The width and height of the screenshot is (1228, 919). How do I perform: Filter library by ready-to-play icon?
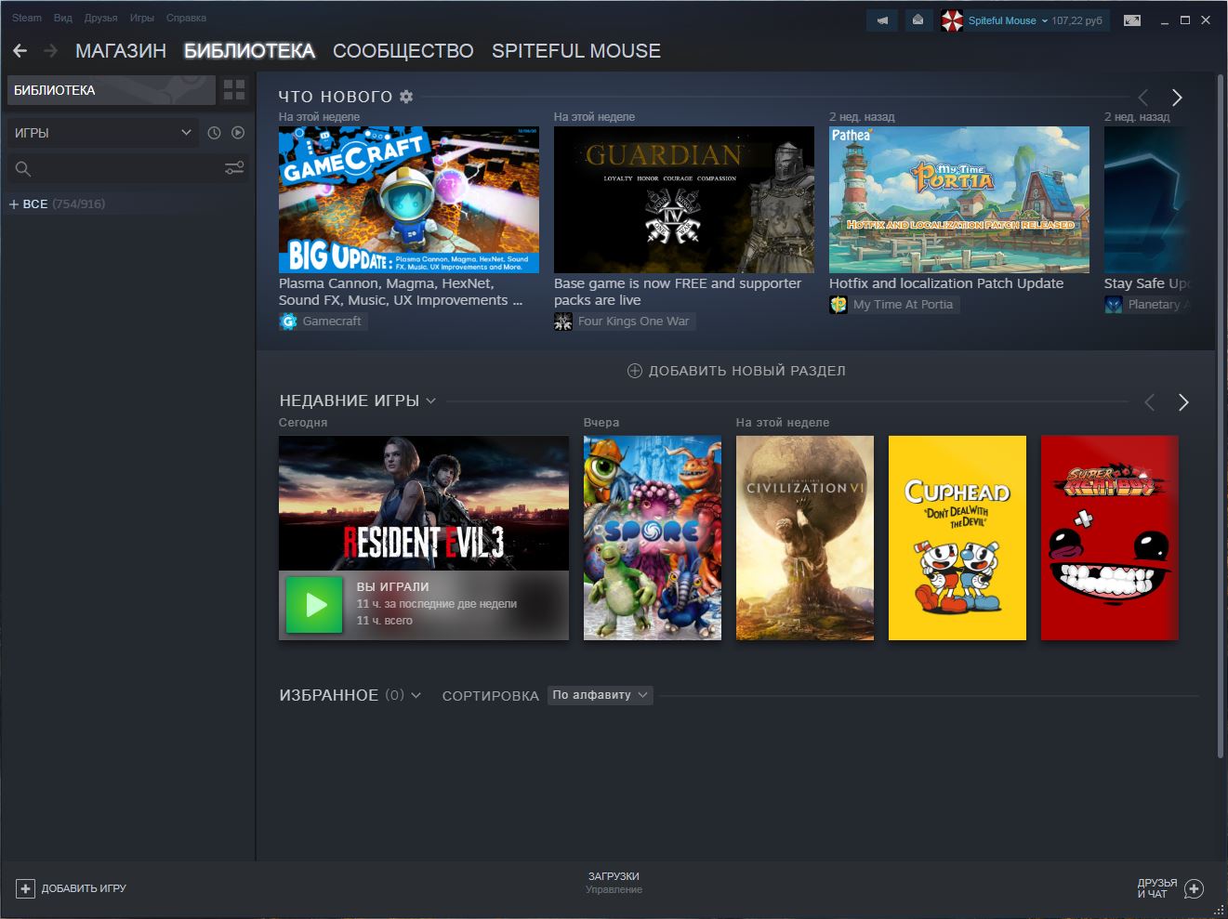[238, 133]
